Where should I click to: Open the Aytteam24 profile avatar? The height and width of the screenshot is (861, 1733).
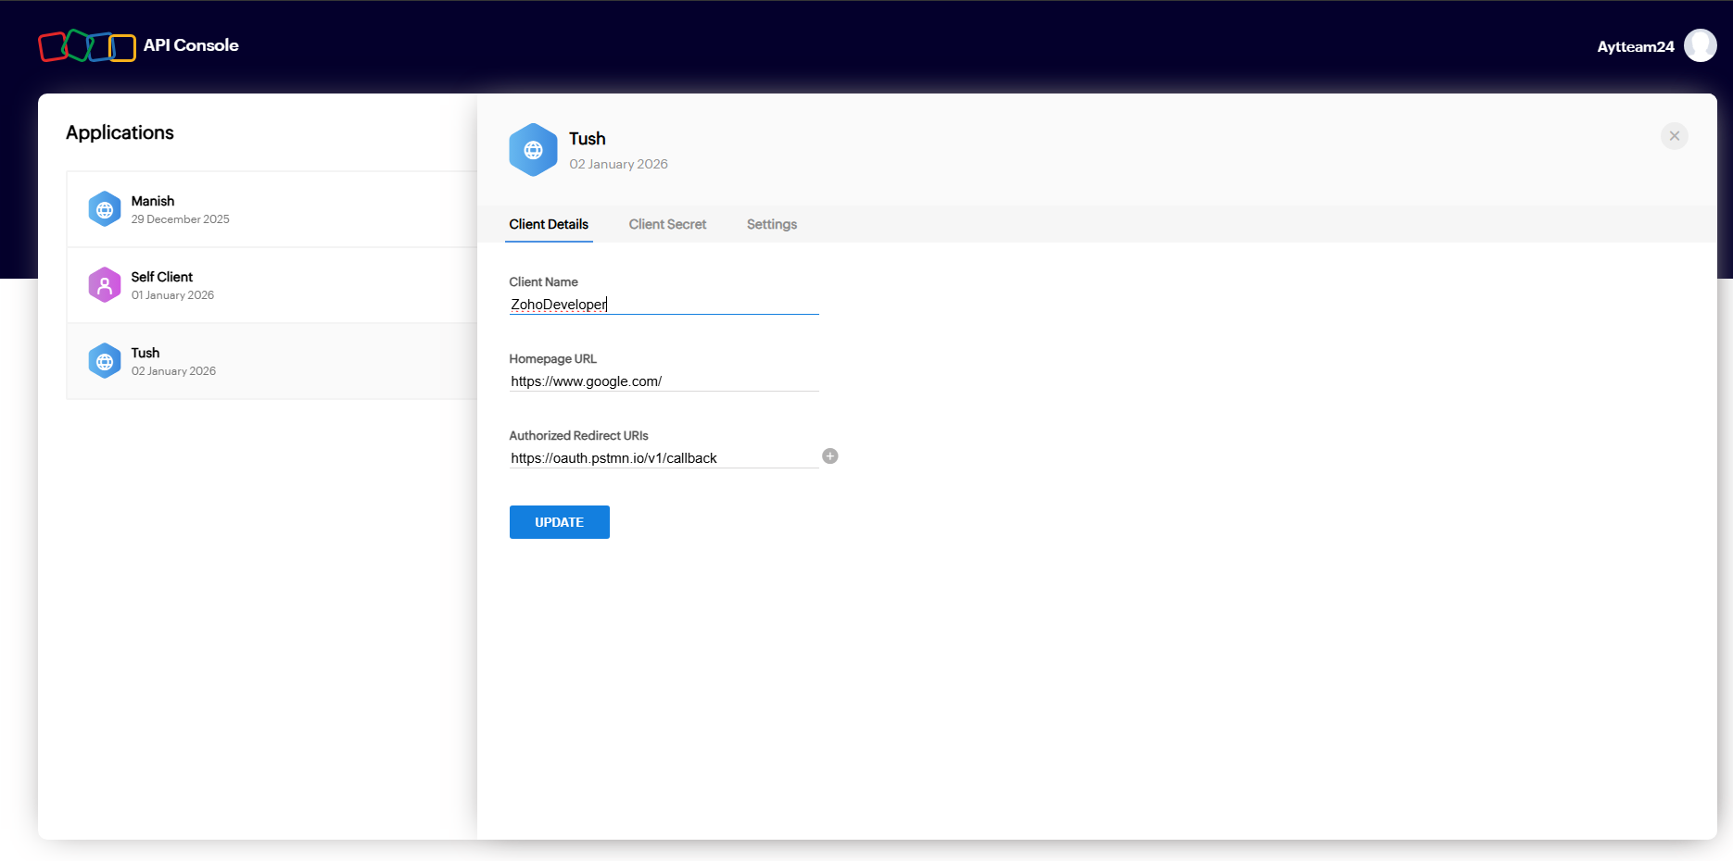tap(1701, 44)
